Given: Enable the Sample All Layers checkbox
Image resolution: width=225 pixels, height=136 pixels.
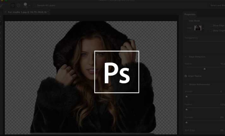Looking at the screenshot, I should click(x=35, y=5).
